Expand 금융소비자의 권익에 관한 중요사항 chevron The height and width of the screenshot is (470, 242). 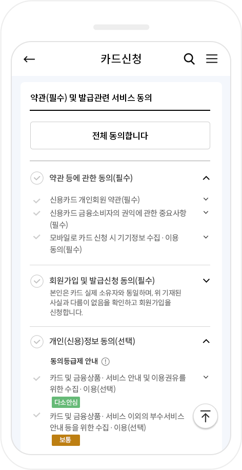pos(206,212)
